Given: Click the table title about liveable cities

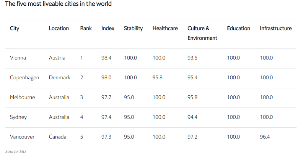Looking at the screenshot, I should tap(58, 4).
